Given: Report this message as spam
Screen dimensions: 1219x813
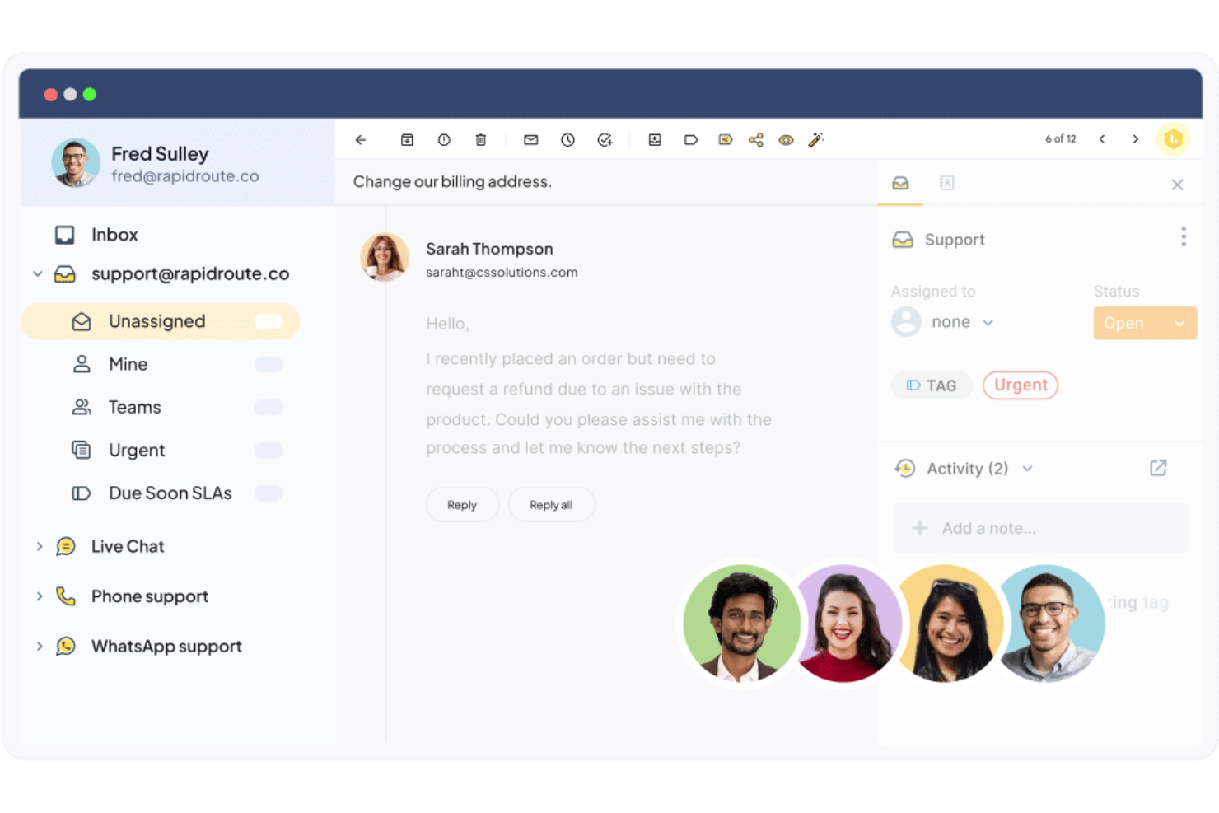Looking at the screenshot, I should 444,139.
